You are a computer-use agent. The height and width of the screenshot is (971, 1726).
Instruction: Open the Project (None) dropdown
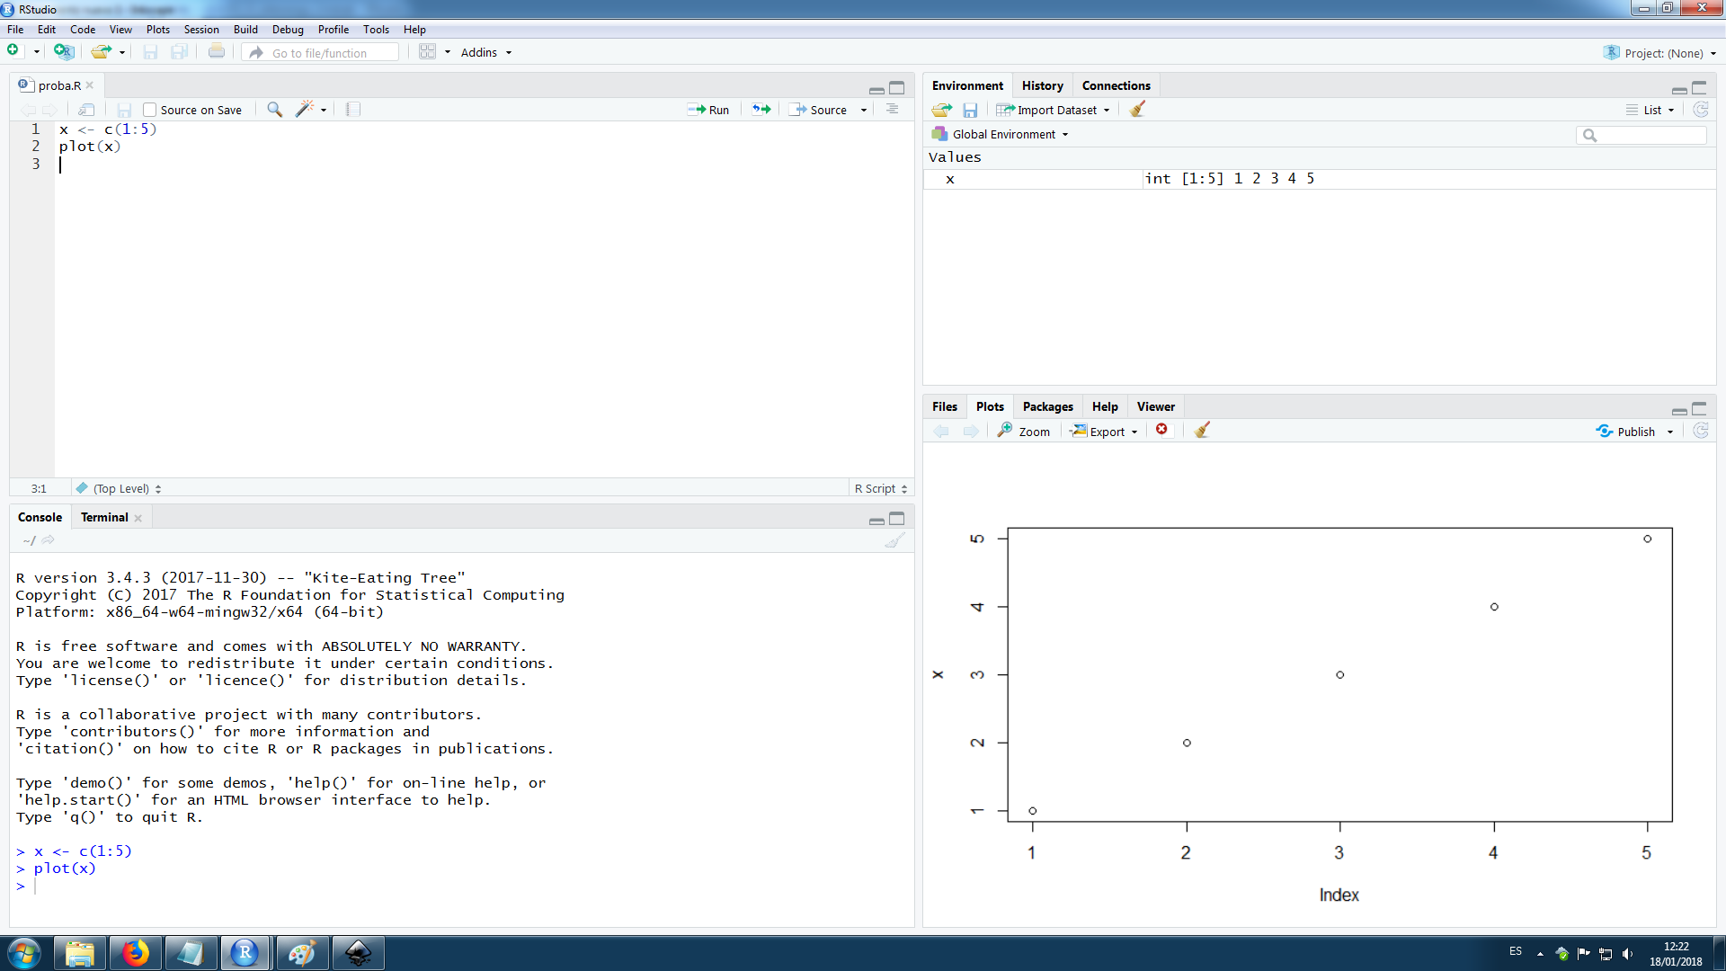tap(1659, 53)
